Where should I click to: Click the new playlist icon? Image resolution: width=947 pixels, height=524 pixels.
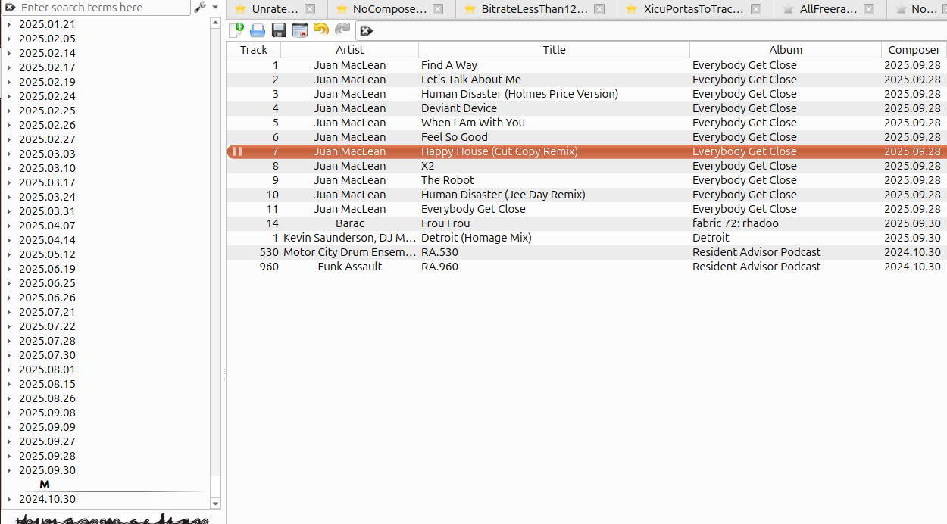(x=236, y=30)
